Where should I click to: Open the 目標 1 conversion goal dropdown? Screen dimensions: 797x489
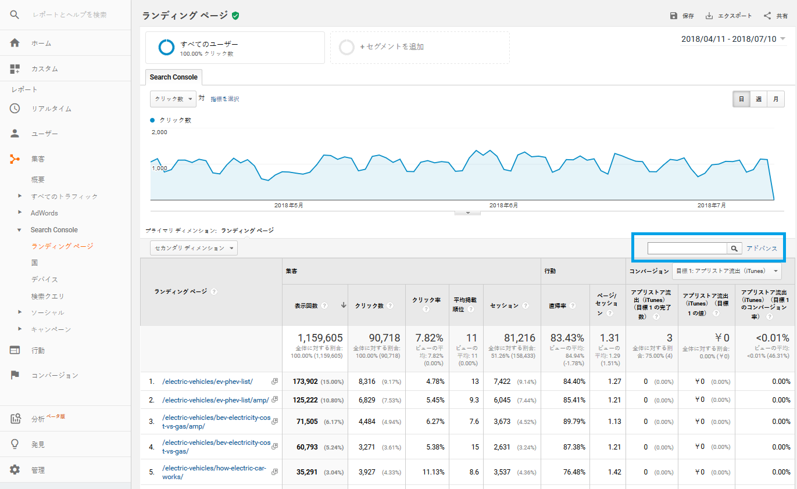pyautogui.click(x=727, y=271)
